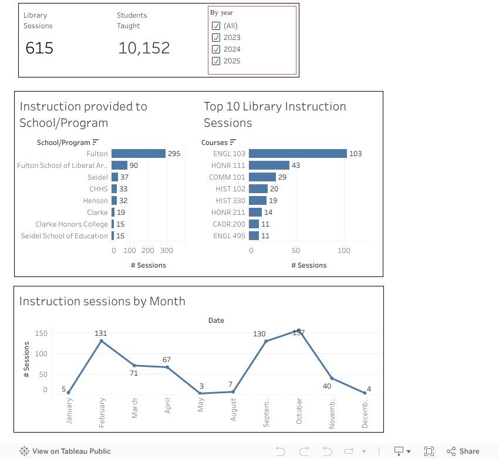Click the Redo icon in the toolbar
Screen dimensions: 499x459
tap(305, 451)
